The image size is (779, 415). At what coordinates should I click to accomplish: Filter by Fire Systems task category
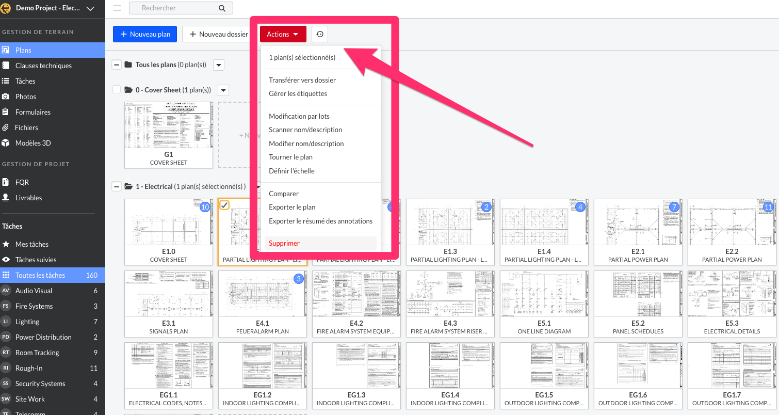pos(53,306)
